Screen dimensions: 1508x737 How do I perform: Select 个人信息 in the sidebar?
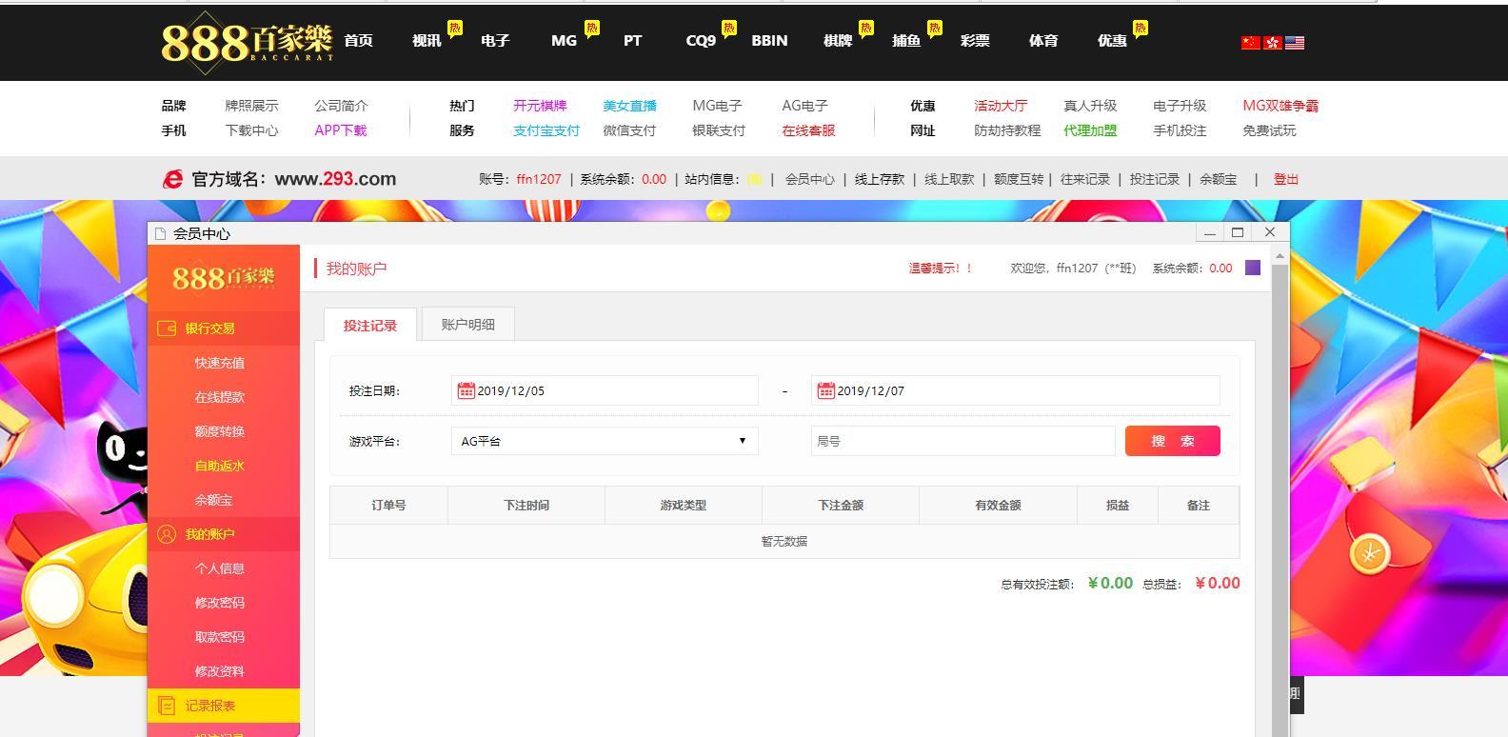220,568
